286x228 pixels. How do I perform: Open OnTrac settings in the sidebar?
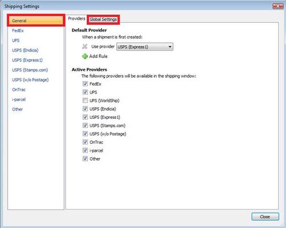pos(19,90)
